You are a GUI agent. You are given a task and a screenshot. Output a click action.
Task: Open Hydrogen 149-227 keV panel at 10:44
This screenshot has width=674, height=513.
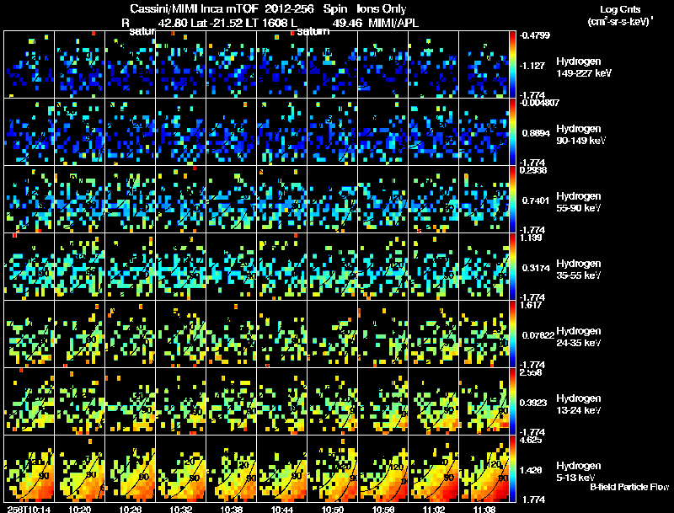282,65
